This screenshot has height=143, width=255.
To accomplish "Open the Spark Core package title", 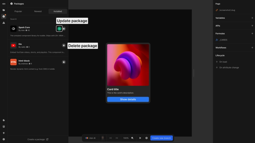I will coord(24,27).
